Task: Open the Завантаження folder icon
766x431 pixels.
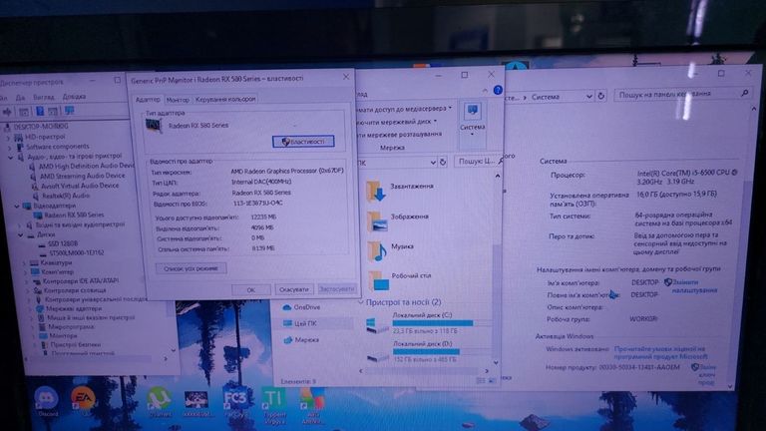Action: (376, 191)
